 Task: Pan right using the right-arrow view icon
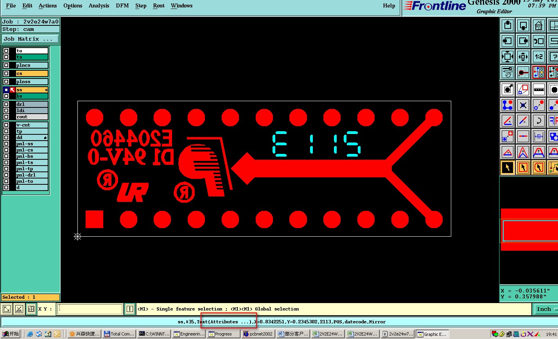click(x=523, y=41)
